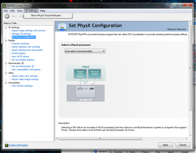The image size is (196, 153).
Task: Open the Edit menu
Action: [x=12, y=11]
